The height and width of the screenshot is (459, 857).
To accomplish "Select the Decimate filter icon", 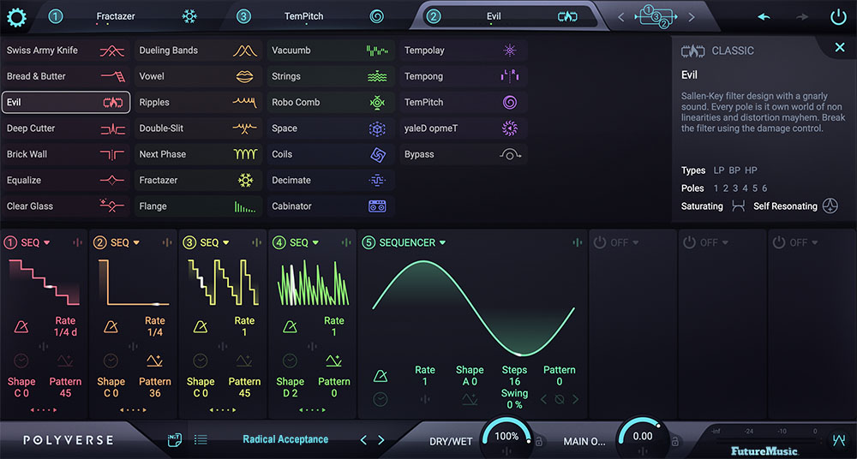I will [x=377, y=181].
